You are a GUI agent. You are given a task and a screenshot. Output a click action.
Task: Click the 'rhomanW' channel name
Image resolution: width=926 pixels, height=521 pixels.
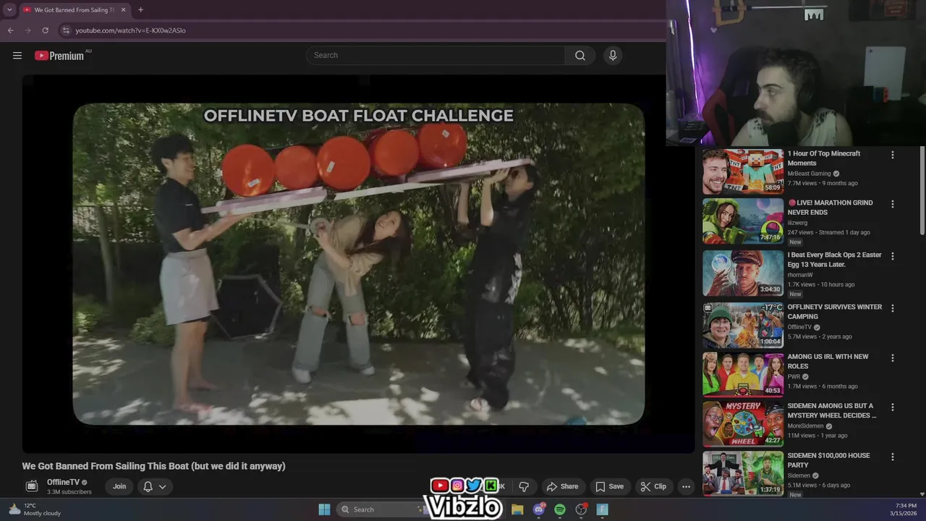pos(800,275)
